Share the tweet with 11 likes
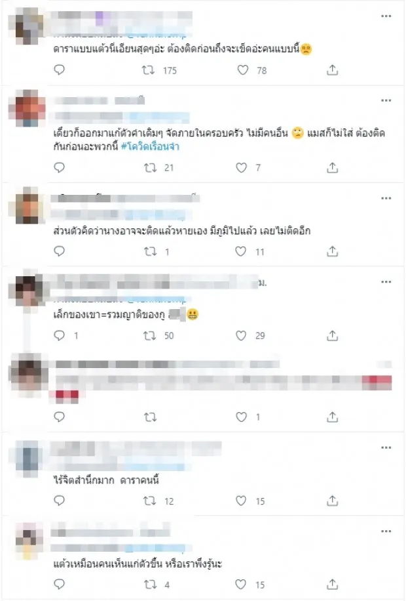 332,251
